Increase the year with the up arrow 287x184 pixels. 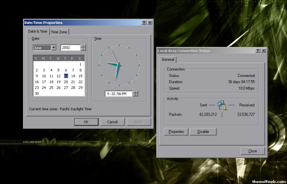point(83,46)
